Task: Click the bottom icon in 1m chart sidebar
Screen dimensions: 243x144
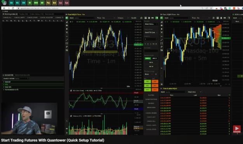Action: click(67, 133)
